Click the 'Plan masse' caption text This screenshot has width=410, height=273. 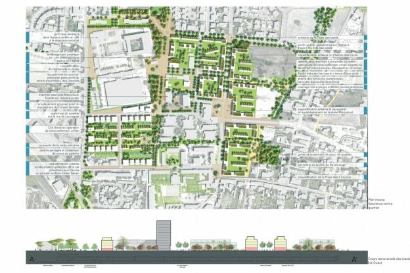380,204
